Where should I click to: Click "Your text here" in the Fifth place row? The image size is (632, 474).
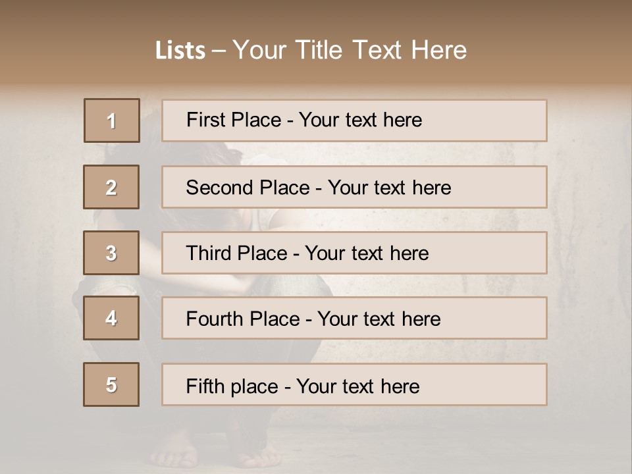tap(357, 386)
